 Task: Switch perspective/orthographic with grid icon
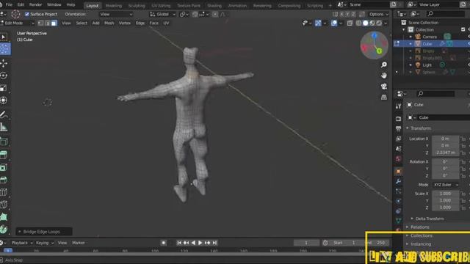click(383, 97)
